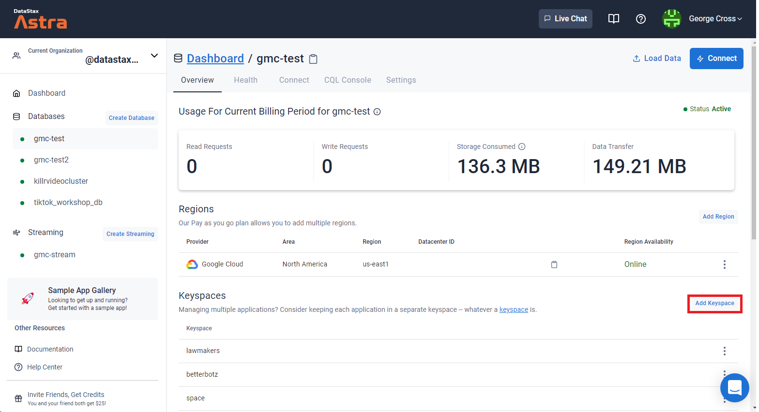Switch to the Connect tab
Image resolution: width=759 pixels, height=412 pixels.
click(x=294, y=80)
